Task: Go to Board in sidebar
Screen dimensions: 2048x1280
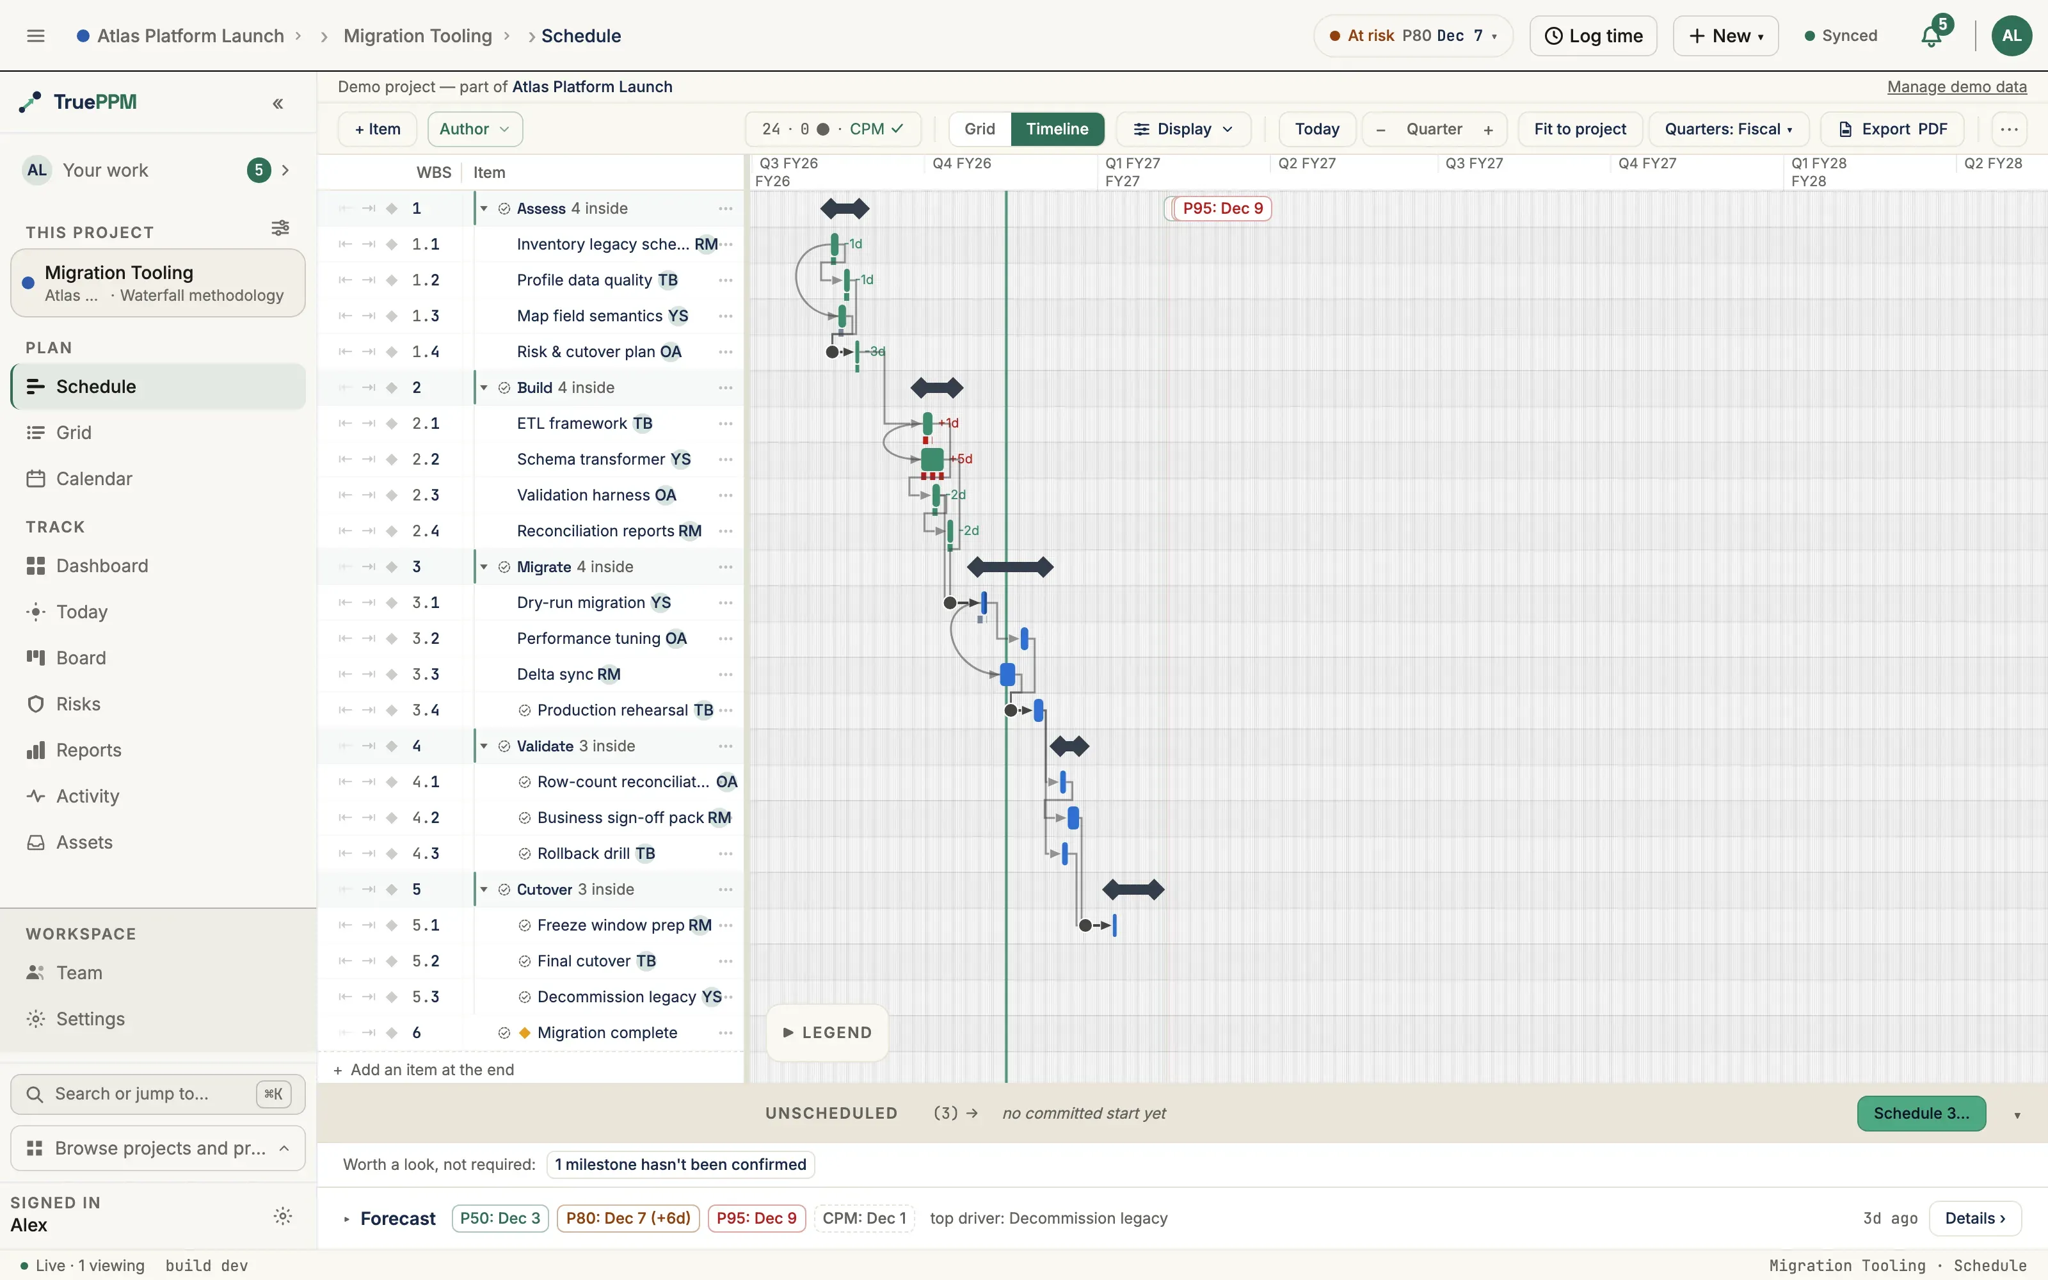Action: tap(157, 658)
